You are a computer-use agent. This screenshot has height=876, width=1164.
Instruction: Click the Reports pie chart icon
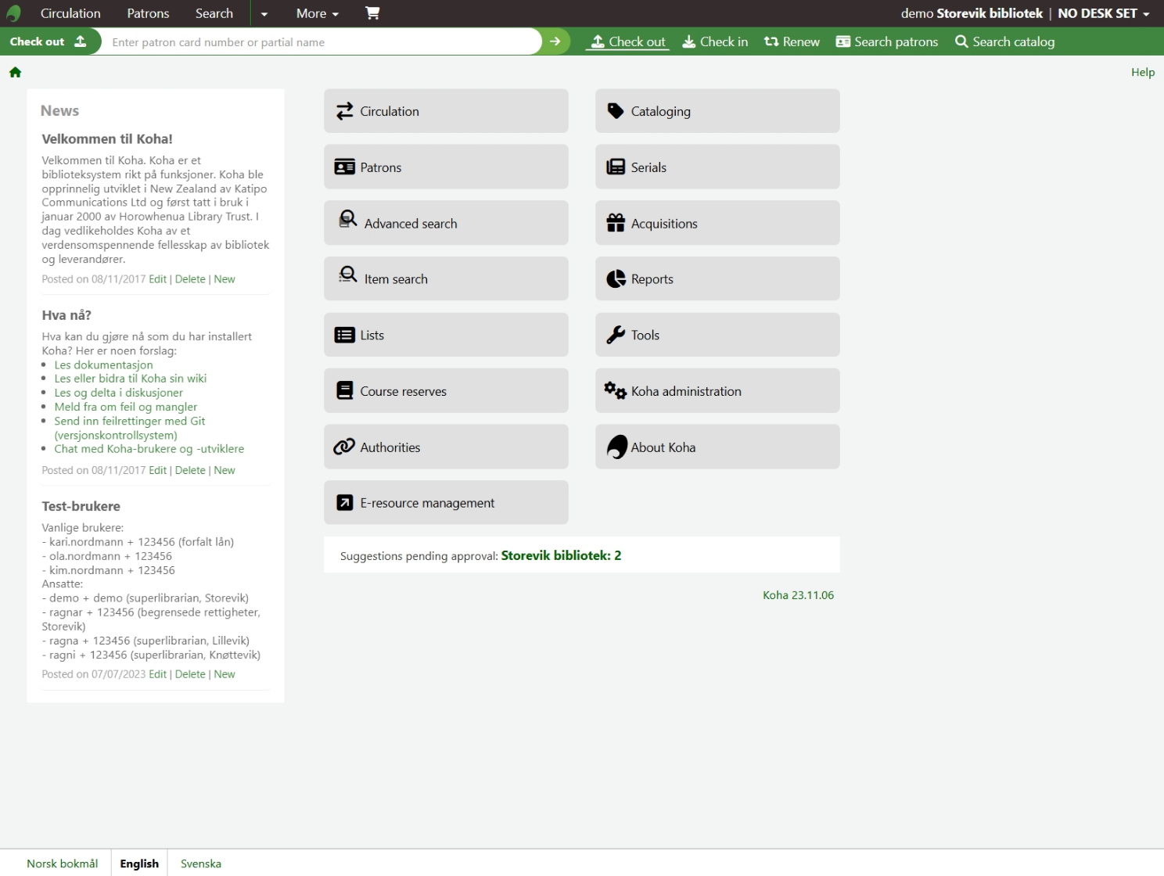[x=616, y=279]
